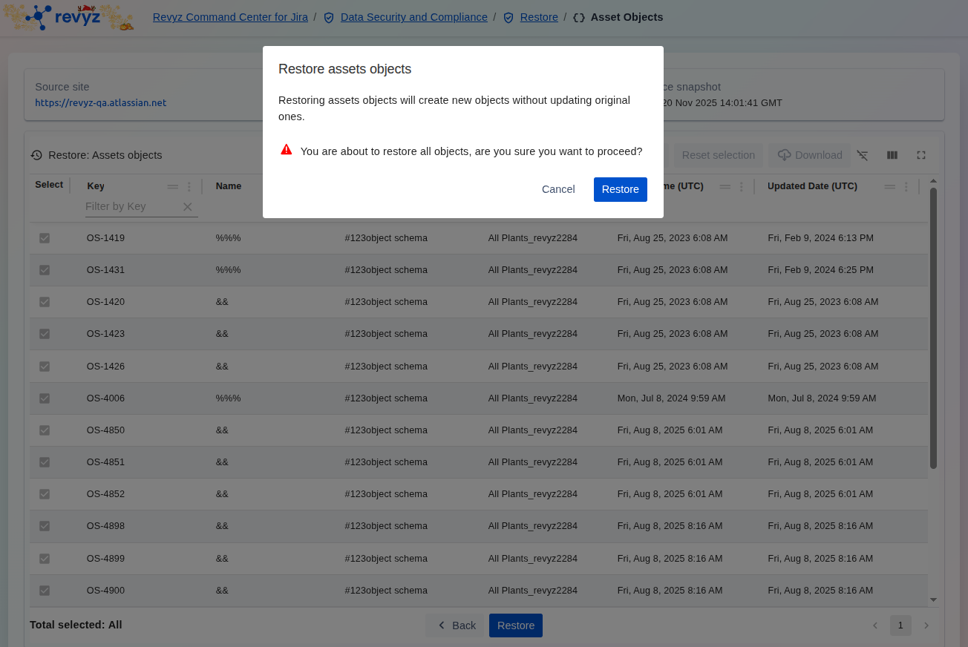
Task: Toggle full screen table view icon
Action: pos(921,155)
